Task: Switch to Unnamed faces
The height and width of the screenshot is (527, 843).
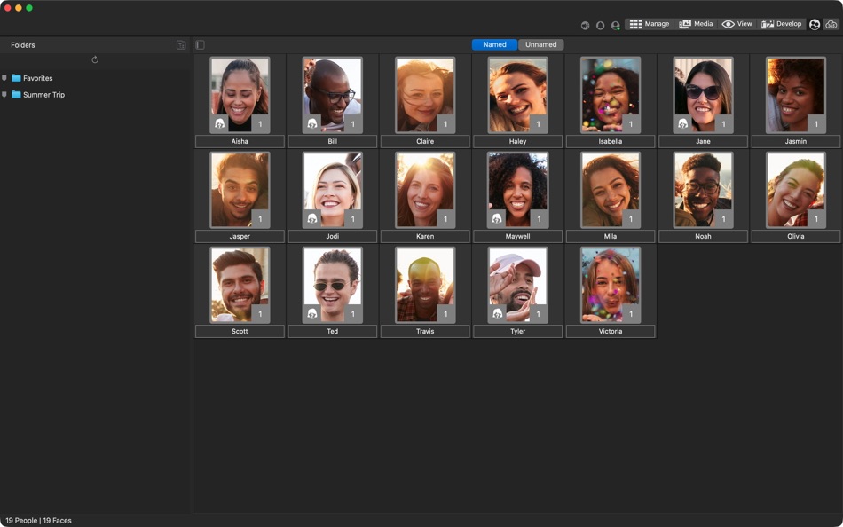Action: [x=541, y=43]
